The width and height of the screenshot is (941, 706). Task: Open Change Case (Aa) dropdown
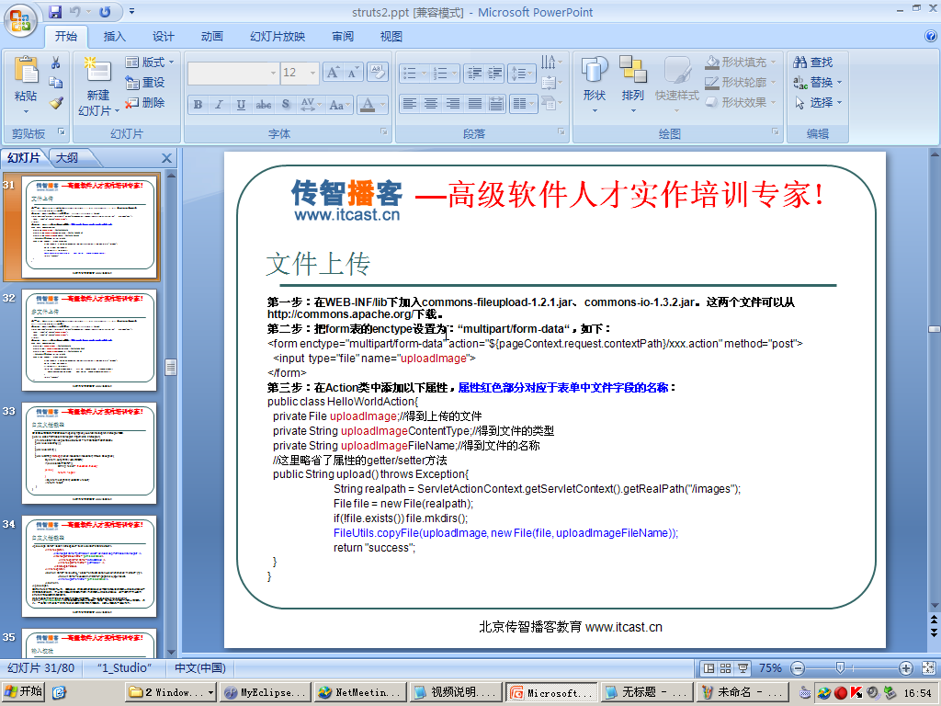click(340, 105)
